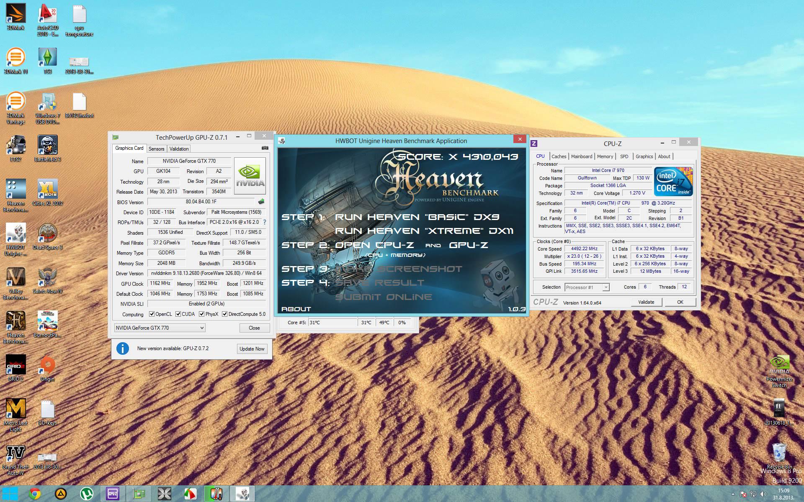The height and width of the screenshot is (502, 804).
Task: Toggle the PhysX checkbox in GPU-Z
Action: pyautogui.click(x=201, y=314)
